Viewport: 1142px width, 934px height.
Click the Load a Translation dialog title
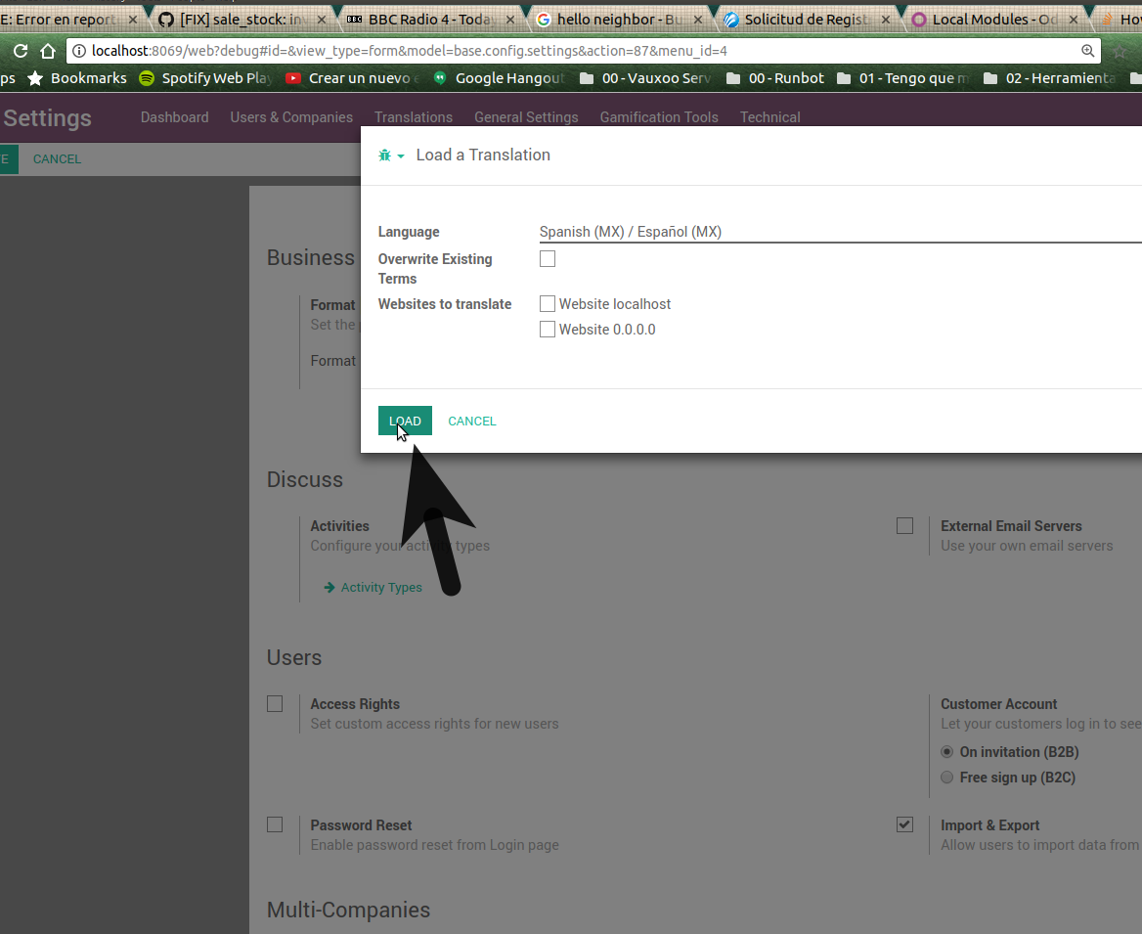point(483,156)
